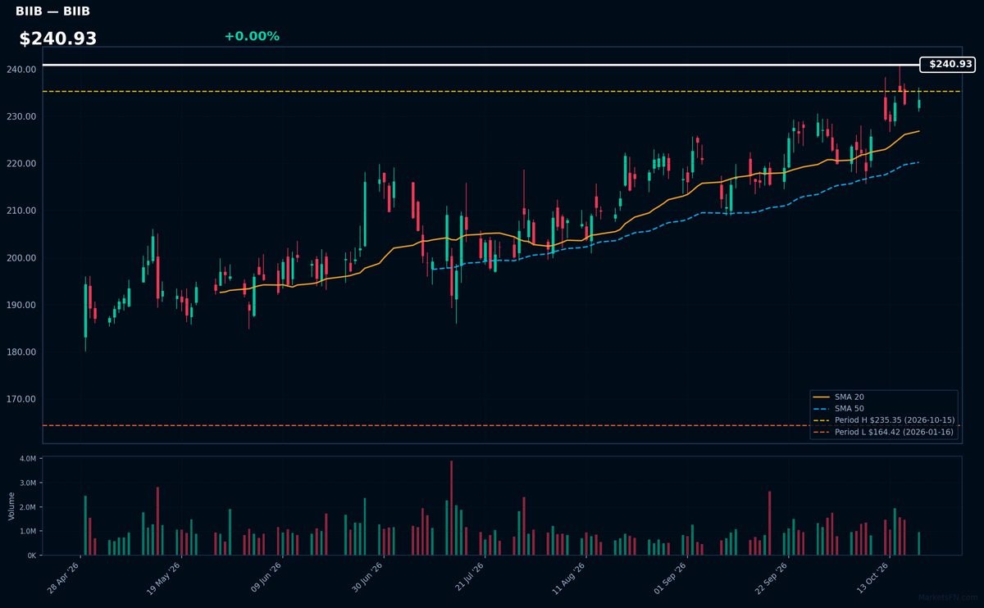Click the 170.00 y-axis label
Viewport: 984px width, 608px height.
[x=22, y=399]
